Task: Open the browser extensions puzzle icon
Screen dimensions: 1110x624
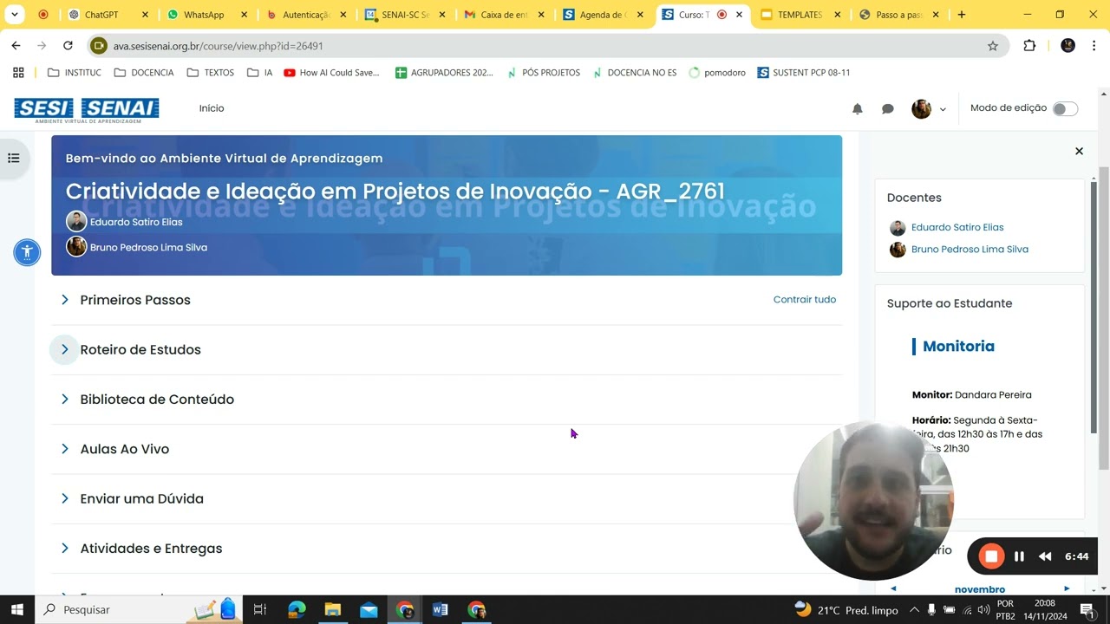Action: (x=1029, y=46)
